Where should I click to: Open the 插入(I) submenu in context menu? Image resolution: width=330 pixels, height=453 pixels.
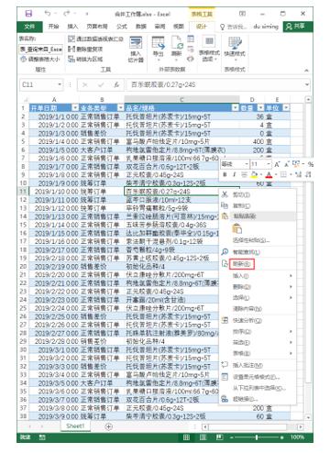click(x=258, y=276)
